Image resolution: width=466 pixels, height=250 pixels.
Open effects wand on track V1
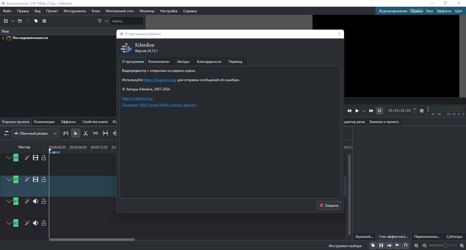click(27, 179)
